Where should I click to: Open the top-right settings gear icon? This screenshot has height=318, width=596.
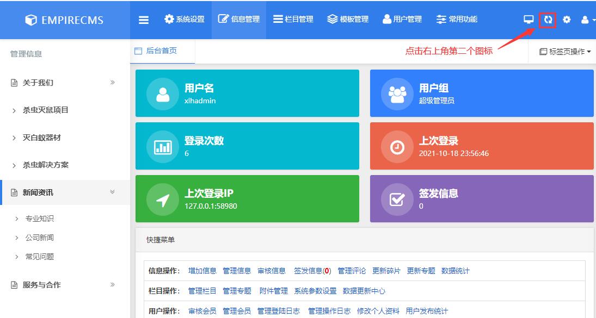point(566,19)
